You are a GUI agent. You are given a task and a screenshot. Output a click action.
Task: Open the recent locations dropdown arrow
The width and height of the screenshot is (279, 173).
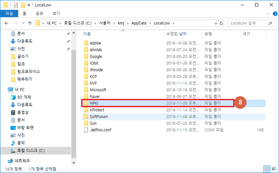pyautogui.click(x=23, y=23)
